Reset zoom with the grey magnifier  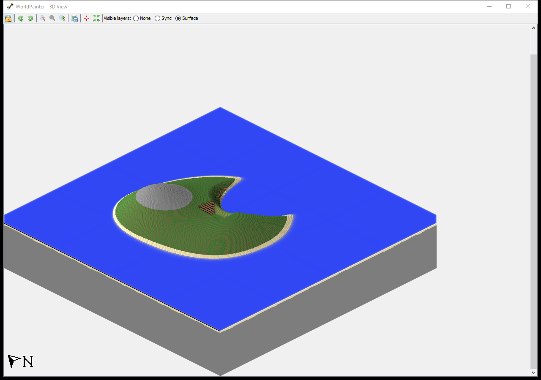click(52, 18)
